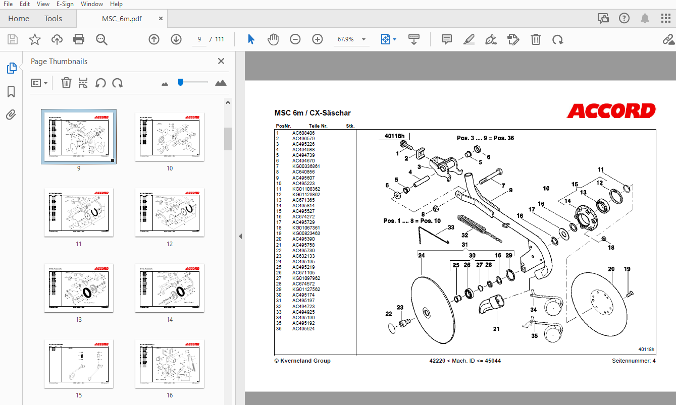Click the thumbnails panel scrollbar up arrow
The image size is (676, 405).
click(x=228, y=102)
